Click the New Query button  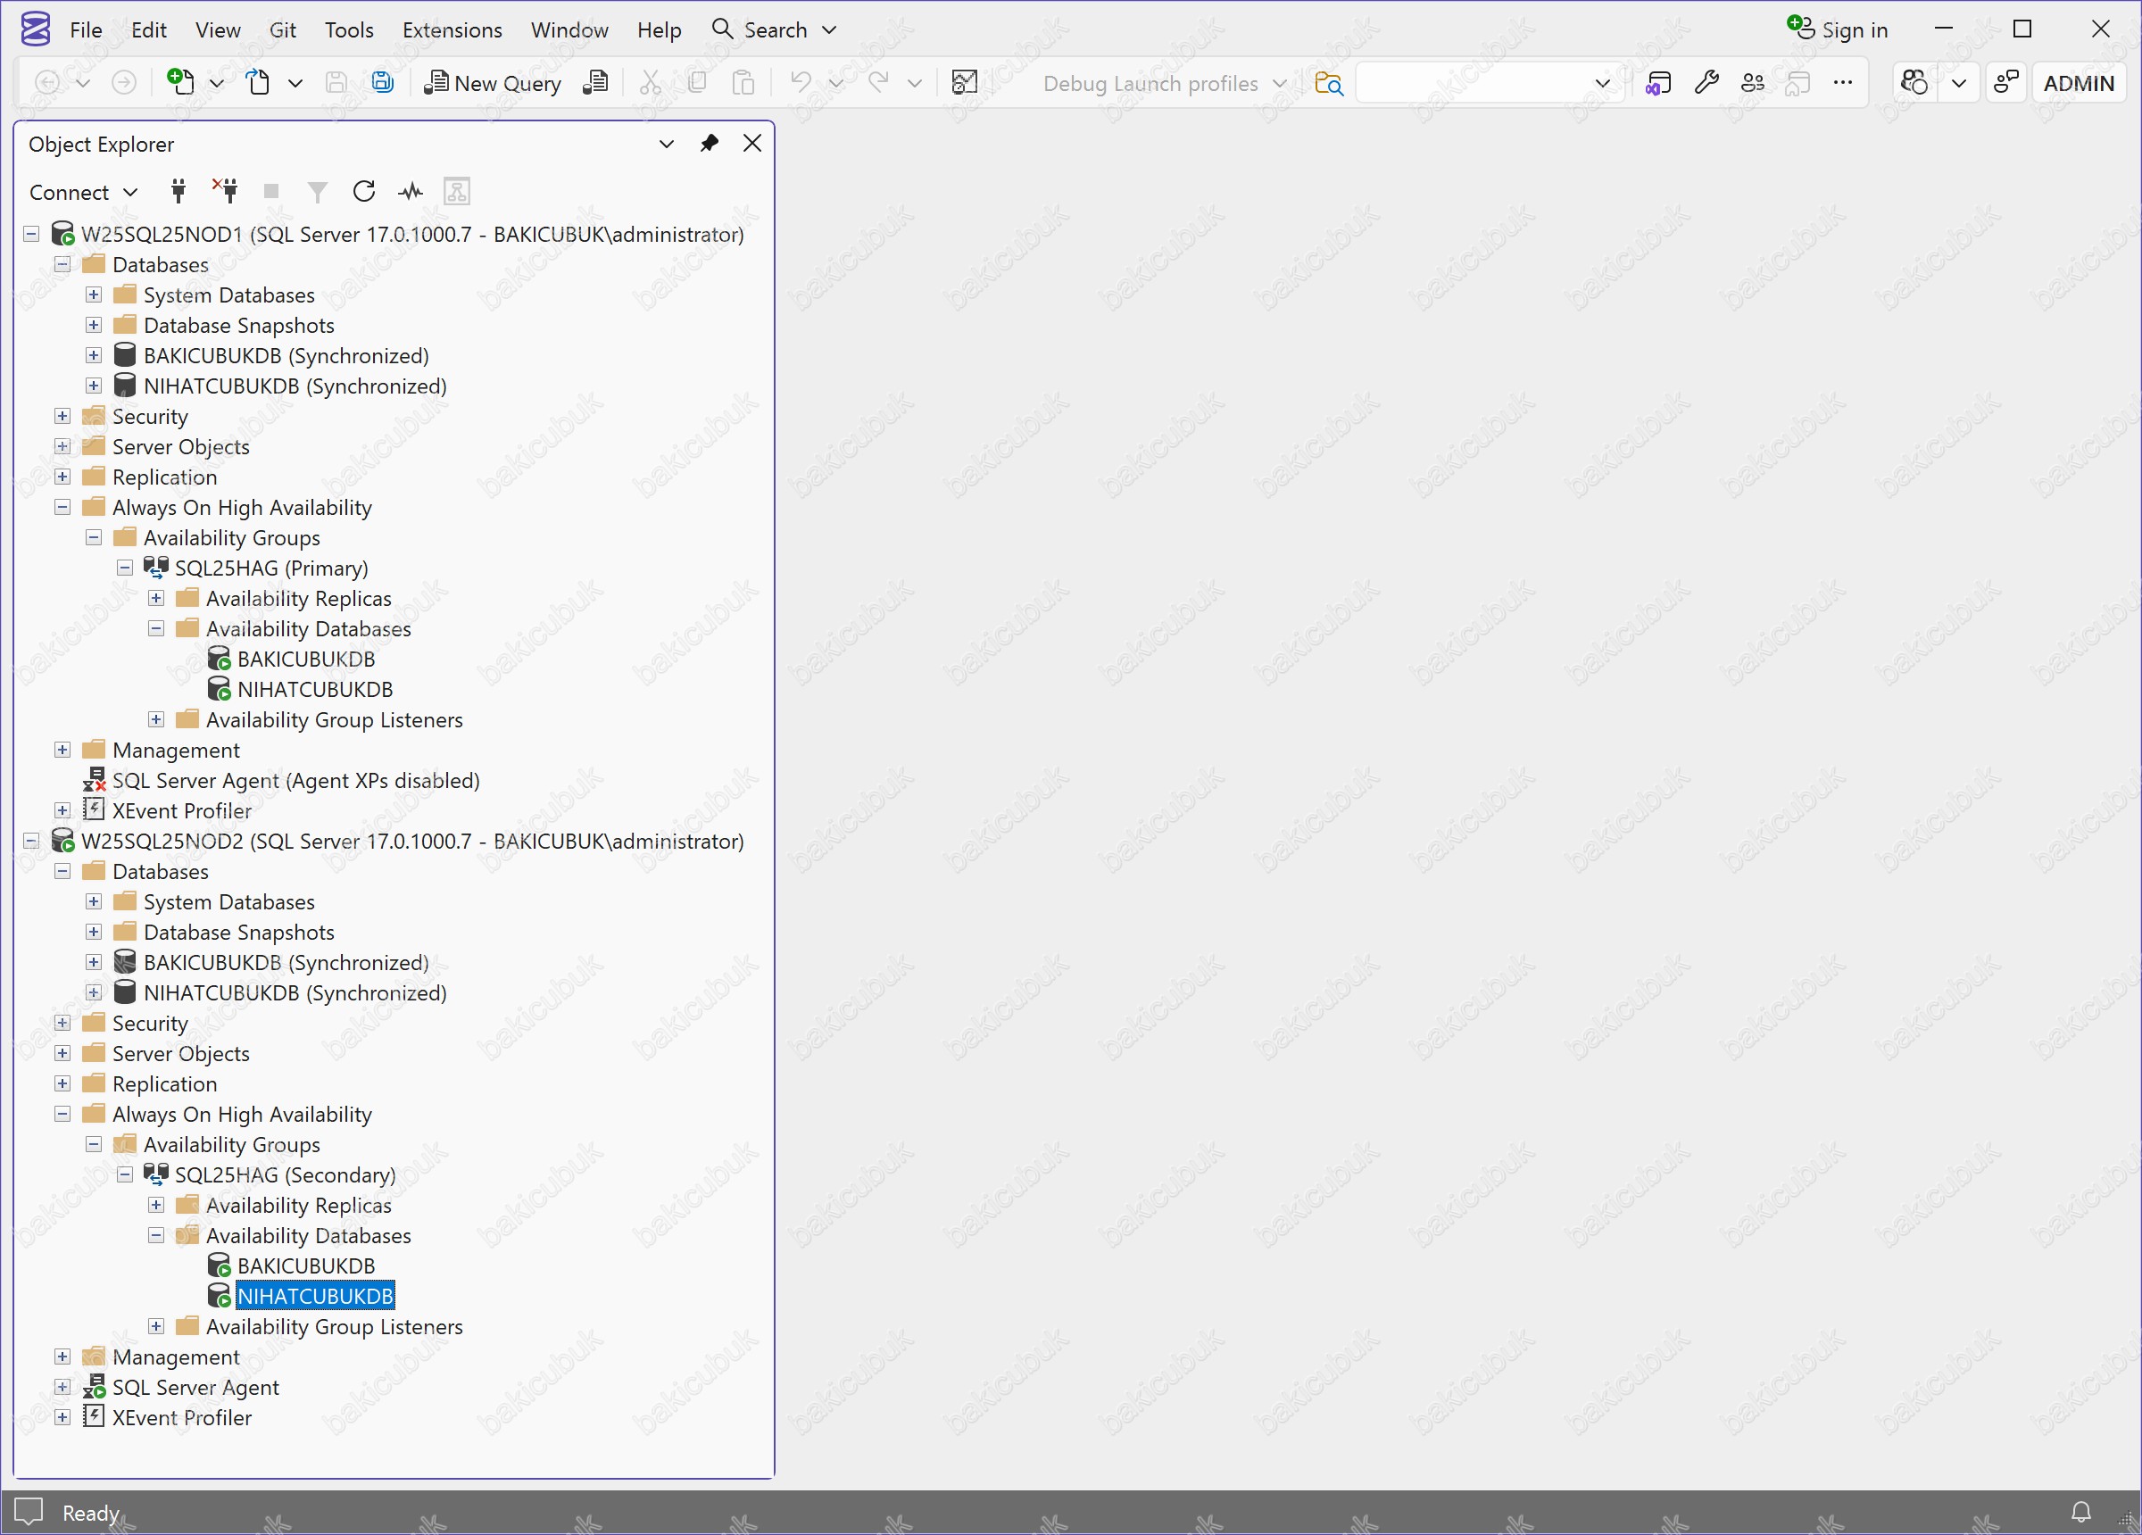tap(493, 83)
